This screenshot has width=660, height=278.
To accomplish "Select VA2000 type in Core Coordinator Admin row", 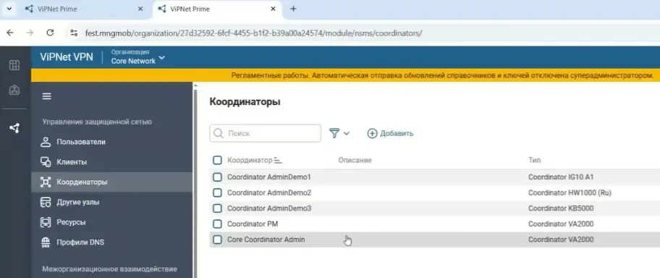I will (x=561, y=240).
